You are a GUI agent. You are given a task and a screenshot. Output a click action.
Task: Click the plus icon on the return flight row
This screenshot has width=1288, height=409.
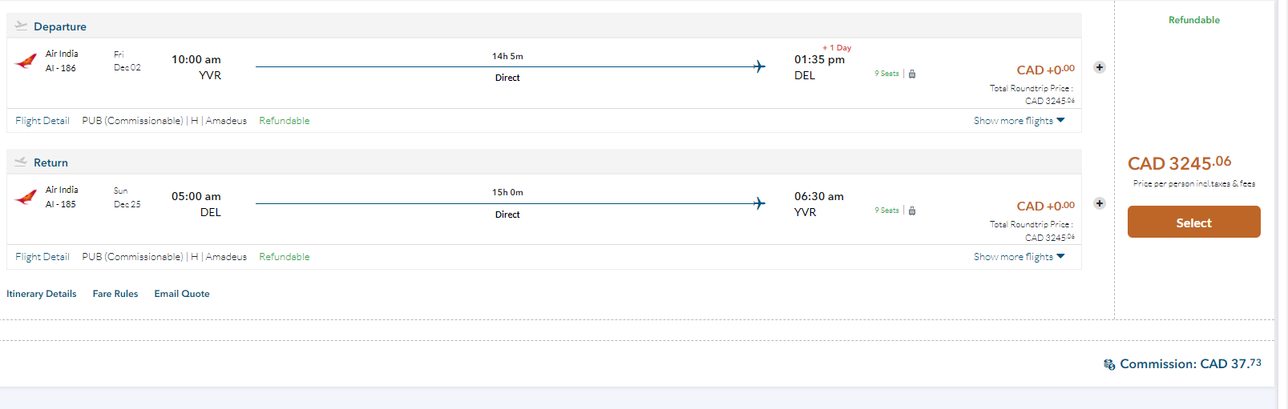tap(1100, 203)
